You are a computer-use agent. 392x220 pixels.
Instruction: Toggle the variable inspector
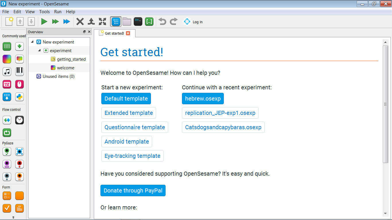point(149,21)
